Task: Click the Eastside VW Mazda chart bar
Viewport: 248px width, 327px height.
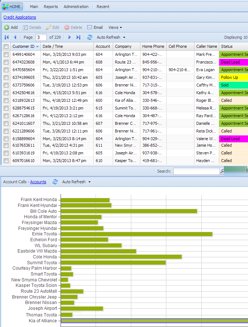Action: click(x=98, y=251)
